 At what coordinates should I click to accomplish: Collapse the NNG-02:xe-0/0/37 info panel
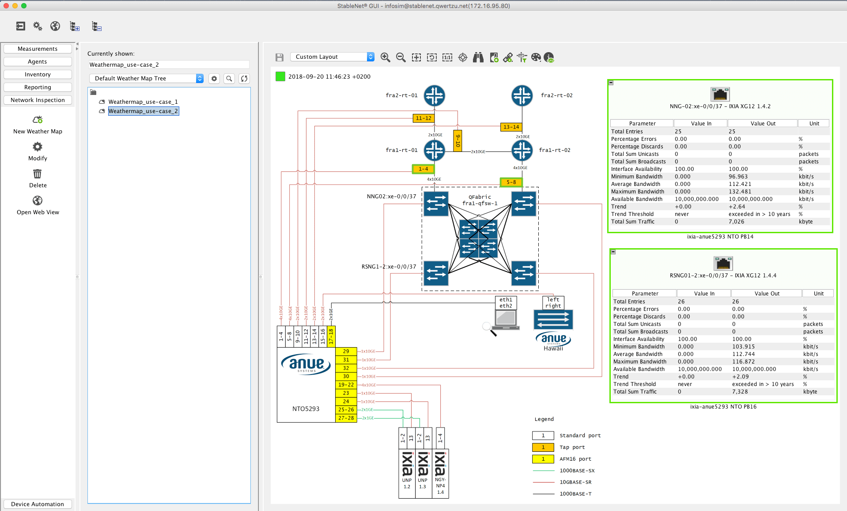coord(611,83)
